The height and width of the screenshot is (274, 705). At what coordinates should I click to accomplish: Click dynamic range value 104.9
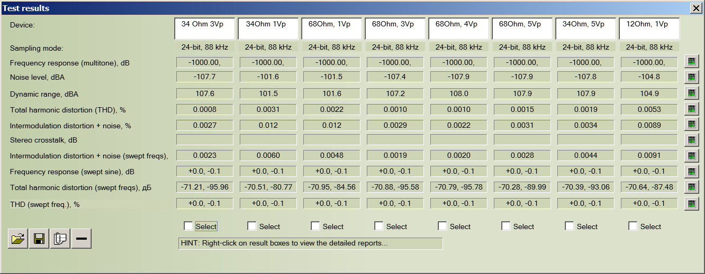649,93
